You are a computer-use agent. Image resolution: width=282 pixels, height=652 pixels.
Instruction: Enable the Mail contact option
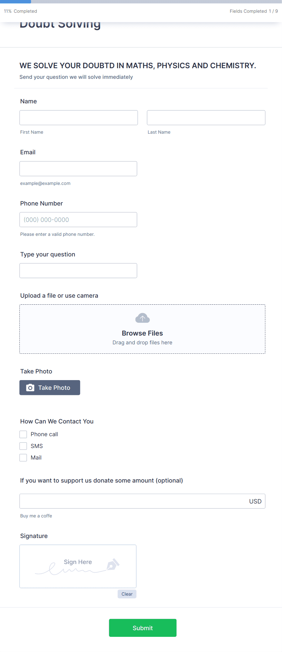click(23, 457)
